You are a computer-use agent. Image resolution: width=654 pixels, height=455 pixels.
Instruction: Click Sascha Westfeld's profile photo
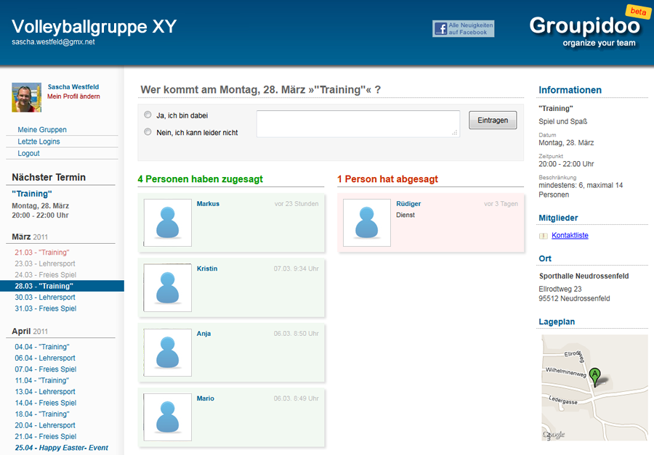[26, 97]
